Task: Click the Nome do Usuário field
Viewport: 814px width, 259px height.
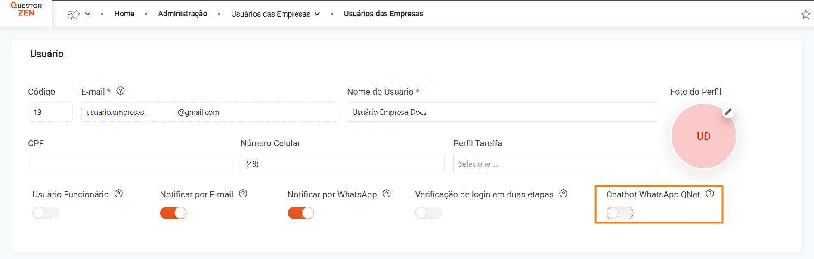Action: pos(501,112)
